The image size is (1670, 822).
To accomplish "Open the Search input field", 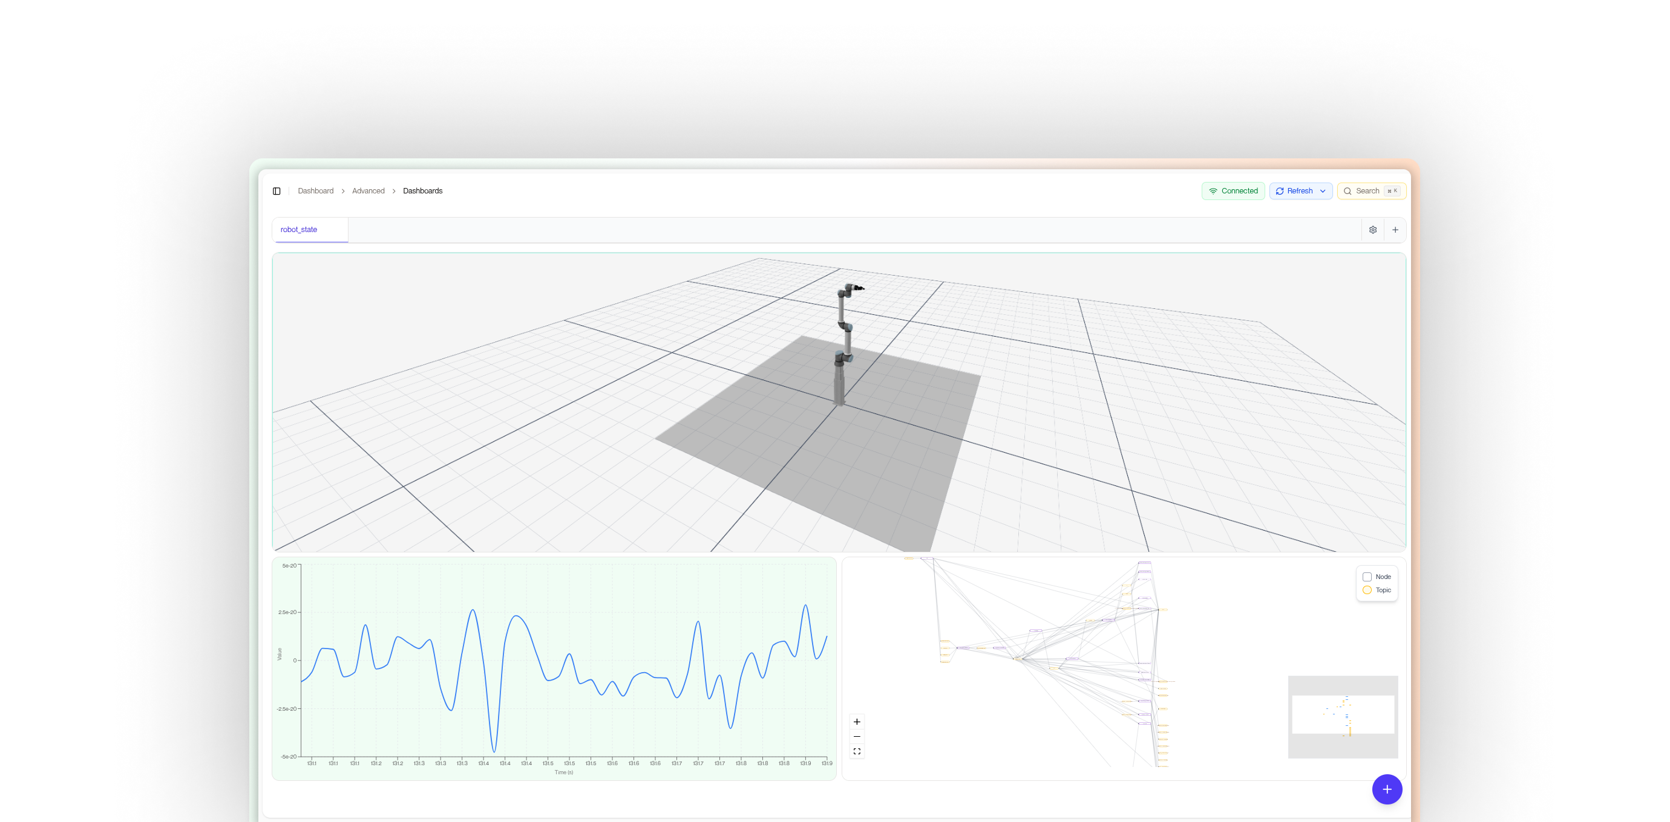I will click(1367, 191).
